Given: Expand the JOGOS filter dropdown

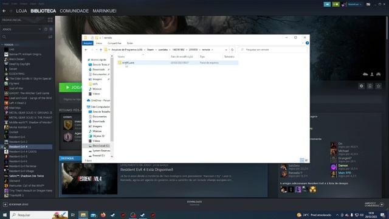Looking at the screenshot, I should click(40, 29).
